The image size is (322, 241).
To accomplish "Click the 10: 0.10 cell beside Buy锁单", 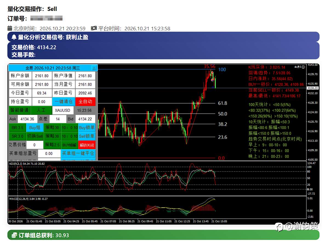I will pos(69,128).
